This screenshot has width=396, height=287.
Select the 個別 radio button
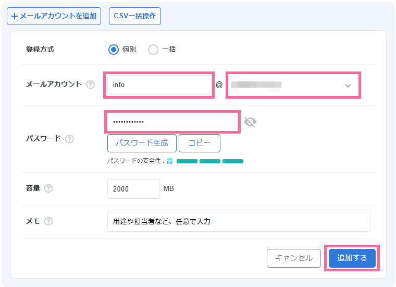114,50
